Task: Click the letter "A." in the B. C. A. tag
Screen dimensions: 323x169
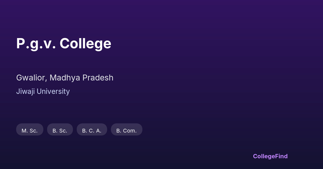Action: 99,131
